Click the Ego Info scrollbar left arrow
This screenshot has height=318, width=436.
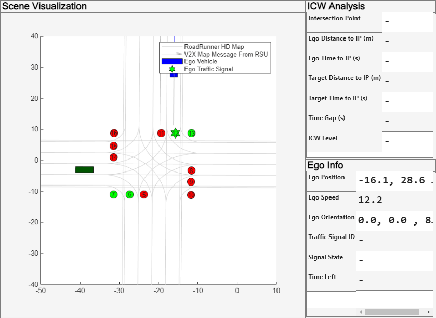[x=361, y=312]
